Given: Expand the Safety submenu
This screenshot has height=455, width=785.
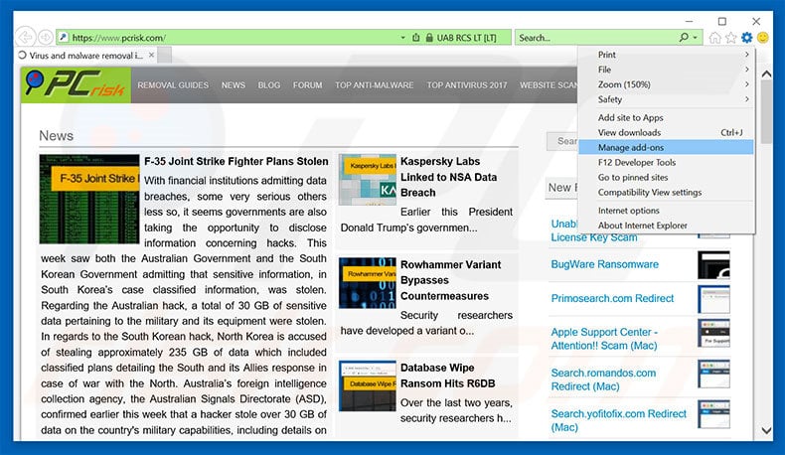Looking at the screenshot, I should pyautogui.click(x=666, y=99).
